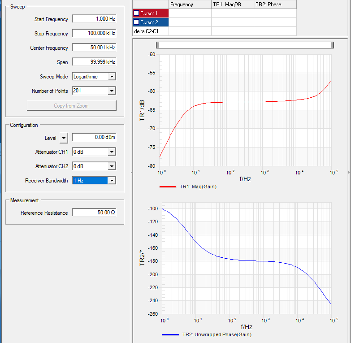Open the Receiver Bandwidth dropdown

(x=112, y=180)
